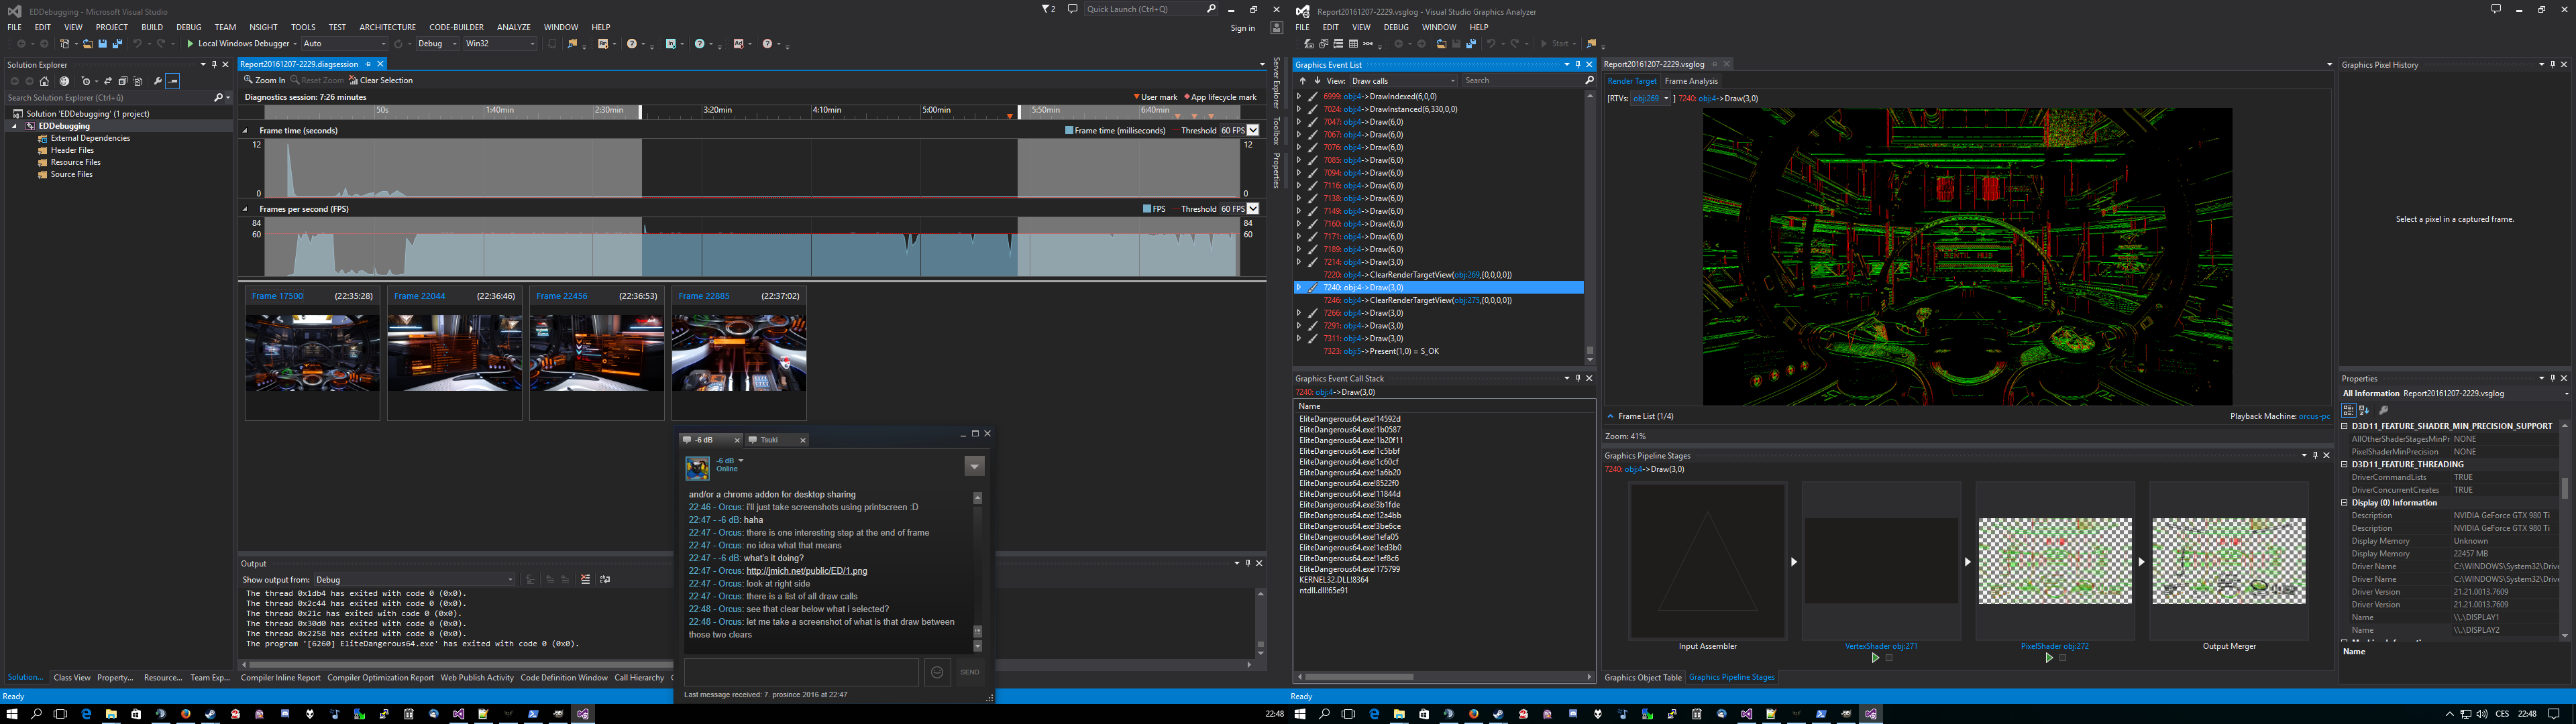The image size is (2576, 724).
Task: Click Collapse All icon in Solution Explorer
Action: (x=123, y=81)
